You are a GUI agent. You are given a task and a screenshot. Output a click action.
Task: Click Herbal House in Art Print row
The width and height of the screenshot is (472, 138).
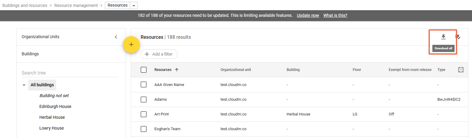(x=298, y=114)
